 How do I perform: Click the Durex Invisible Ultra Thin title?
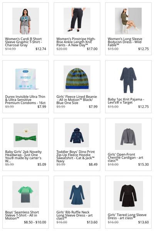pos(25,100)
